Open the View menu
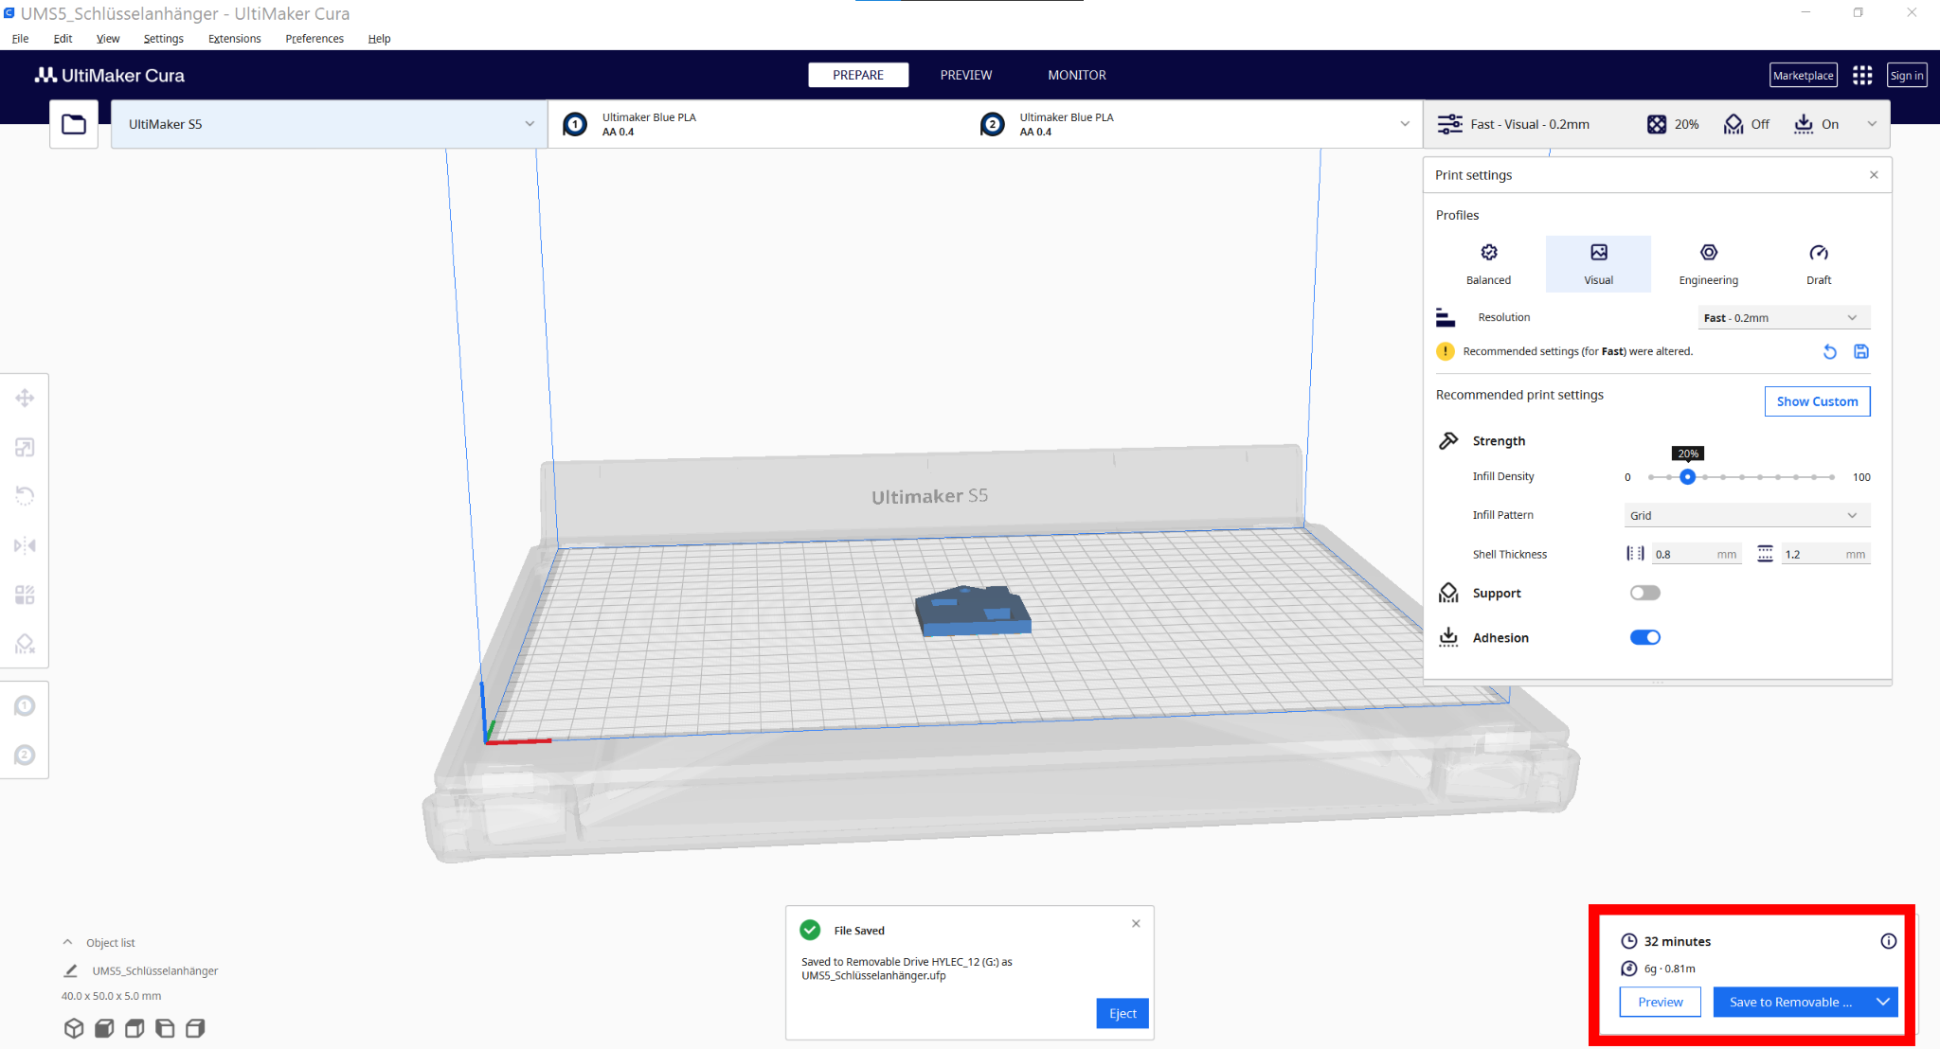The image size is (1940, 1049). tap(108, 39)
